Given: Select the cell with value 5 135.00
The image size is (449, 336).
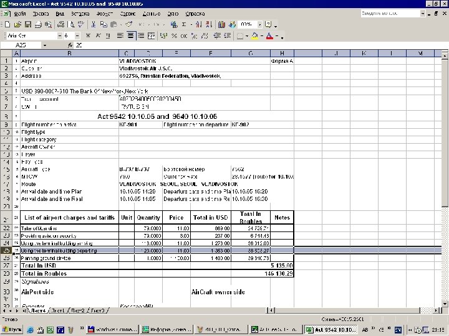Looking at the screenshot, I should tap(282, 266).
